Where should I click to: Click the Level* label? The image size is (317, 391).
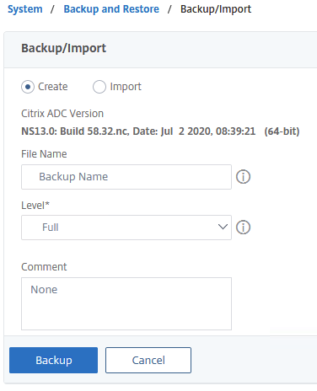pos(35,206)
